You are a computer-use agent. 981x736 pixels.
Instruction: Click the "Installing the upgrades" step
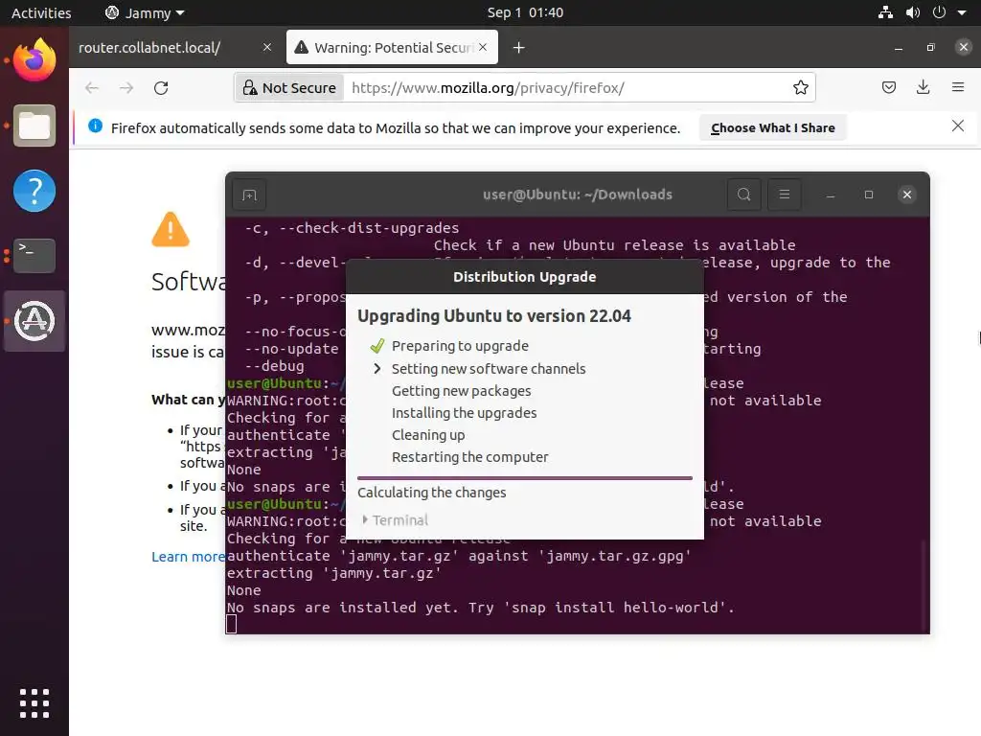[x=465, y=413]
